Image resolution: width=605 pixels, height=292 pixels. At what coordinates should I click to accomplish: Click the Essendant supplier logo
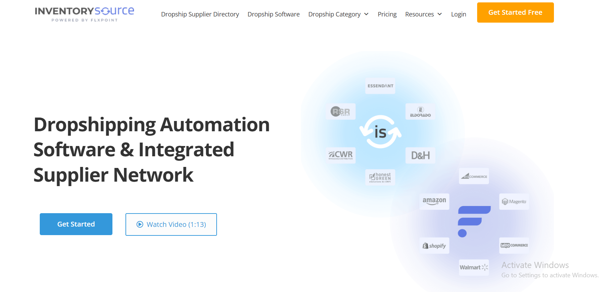[x=380, y=86]
